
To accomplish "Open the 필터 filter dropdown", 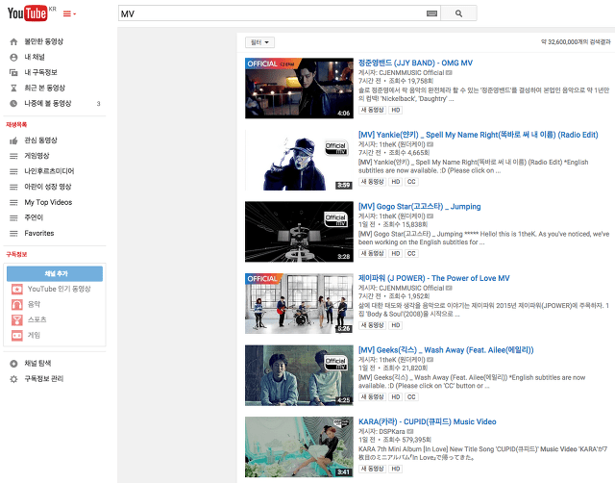I will 259,42.
